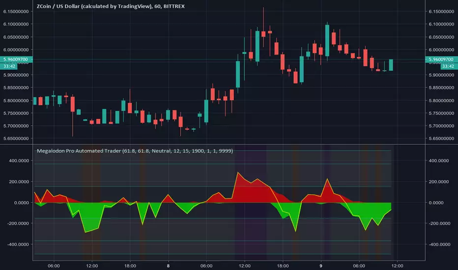Click the highest red peak of the indicator

pyautogui.click(x=238, y=173)
